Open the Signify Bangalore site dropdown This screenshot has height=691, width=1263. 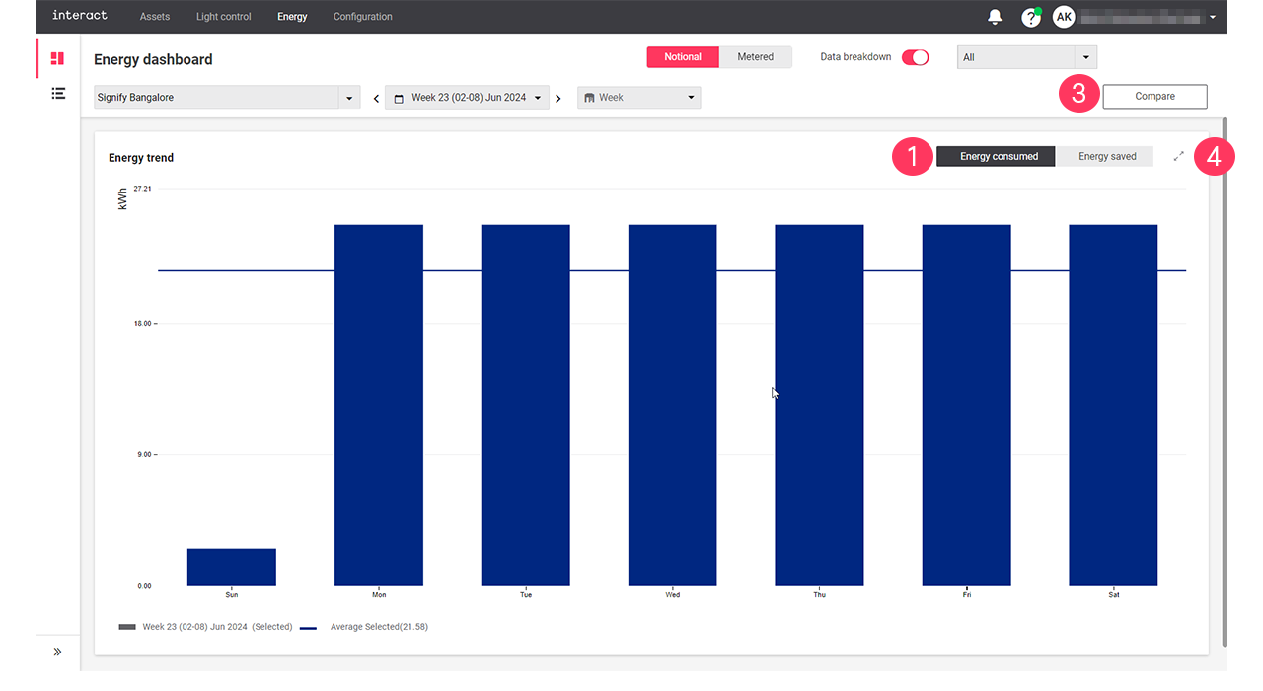point(349,97)
